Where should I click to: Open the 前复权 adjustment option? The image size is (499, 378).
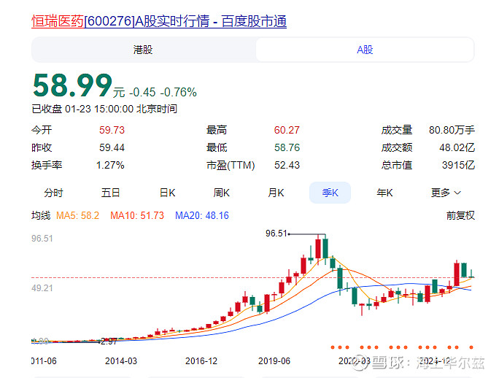(460, 215)
